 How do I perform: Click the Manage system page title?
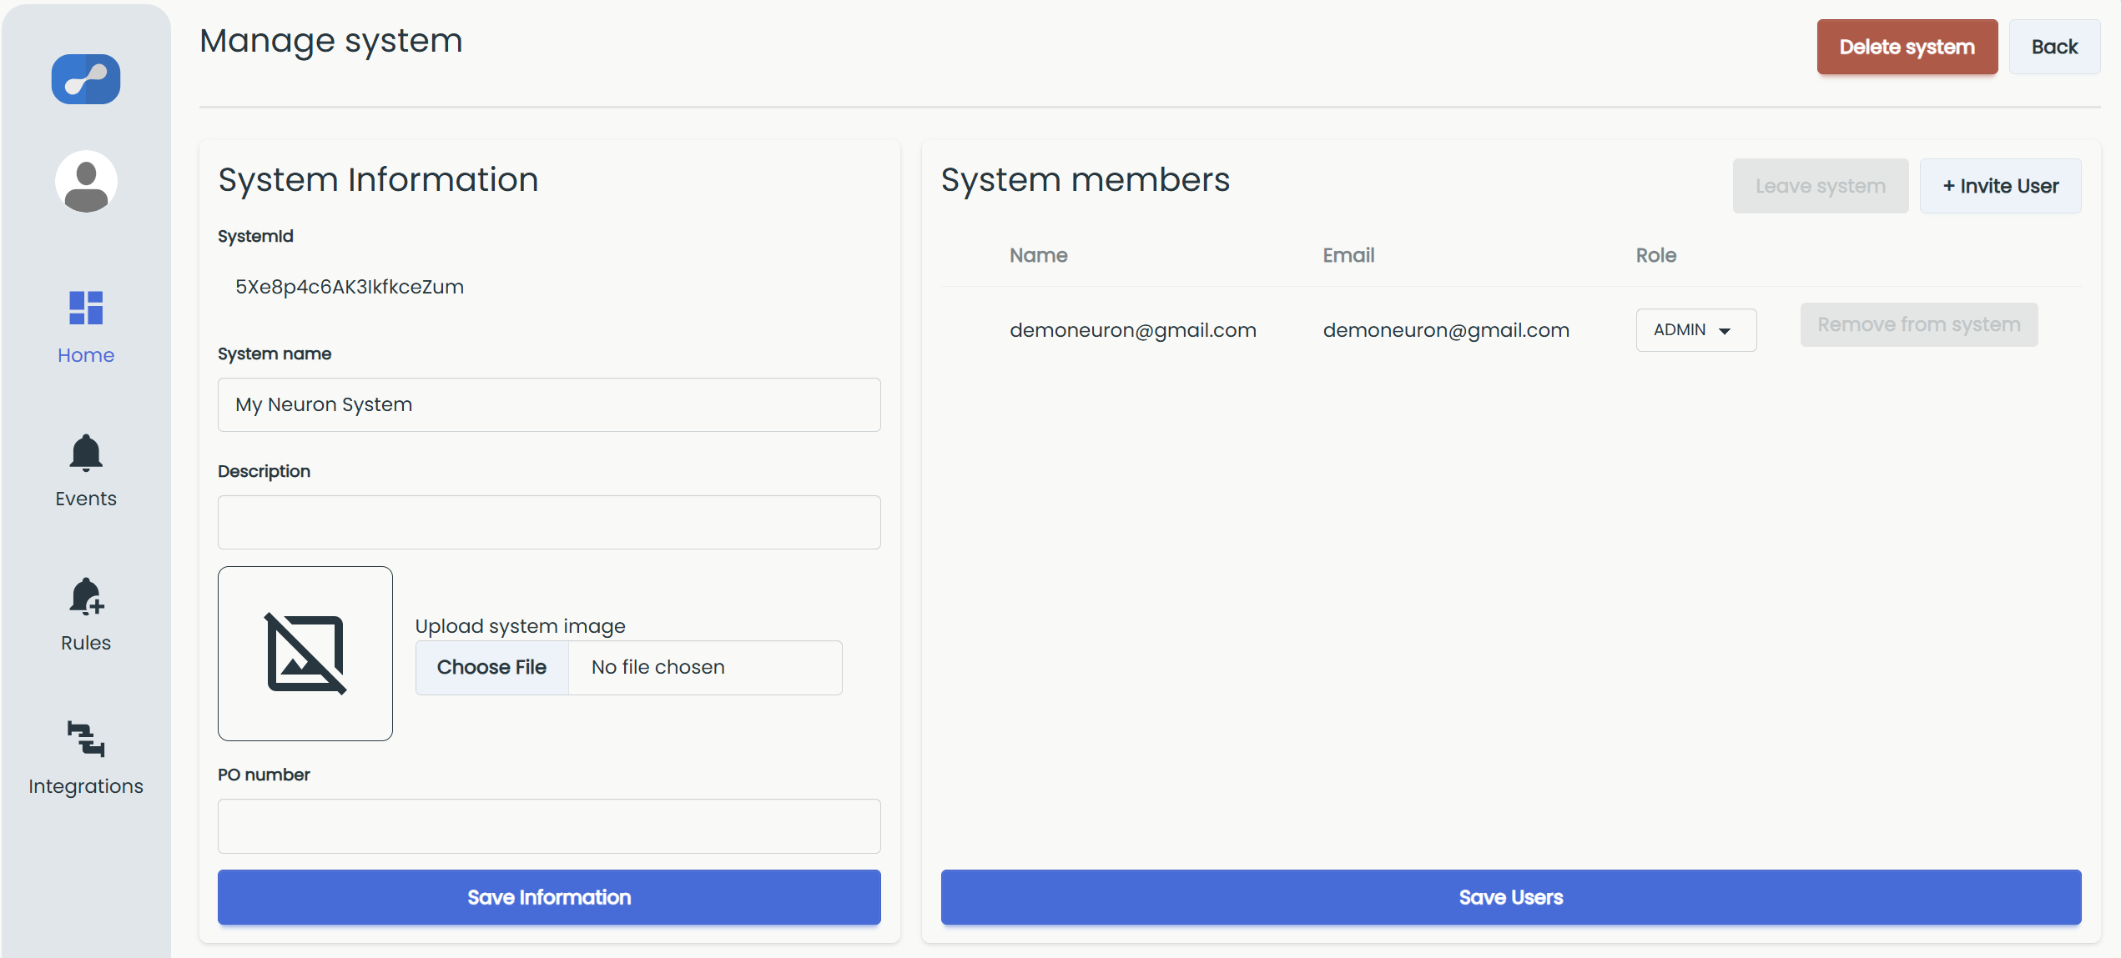pos(330,41)
